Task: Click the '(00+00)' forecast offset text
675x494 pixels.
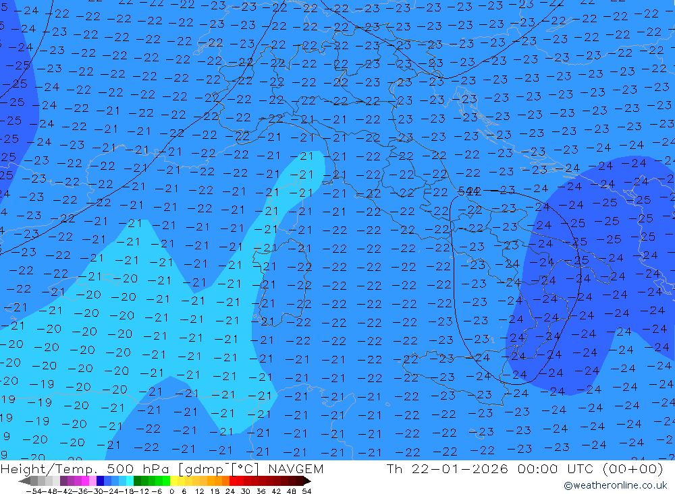Action: 633,469
